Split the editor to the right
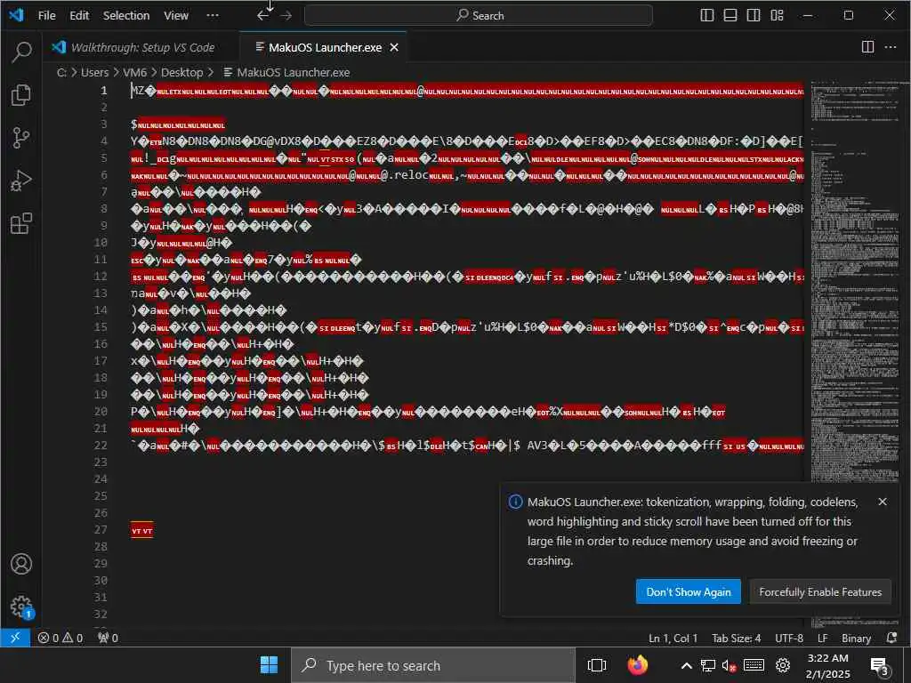This screenshot has width=911, height=683. click(867, 47)
